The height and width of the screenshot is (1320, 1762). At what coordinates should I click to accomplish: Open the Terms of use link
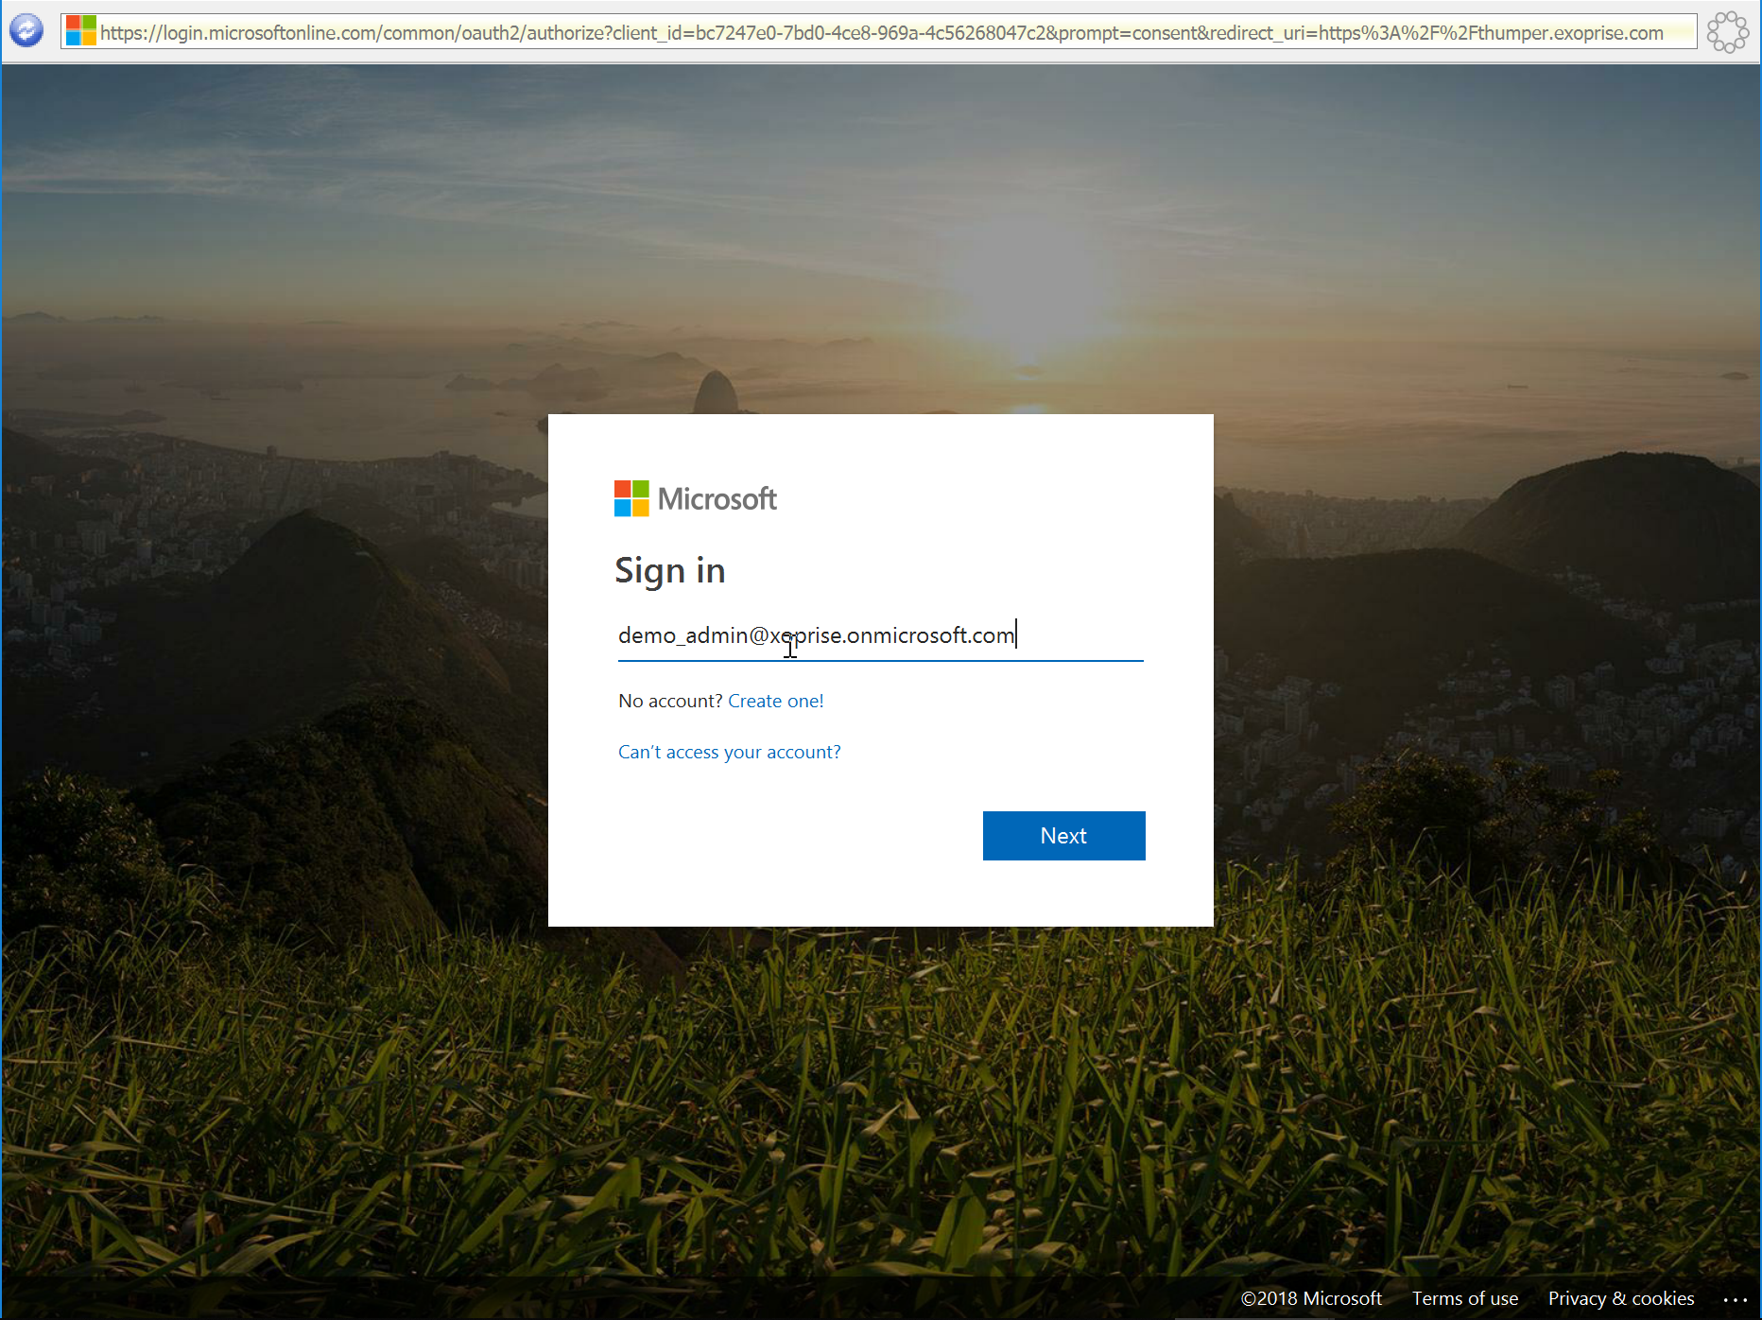[1465, 1298]
